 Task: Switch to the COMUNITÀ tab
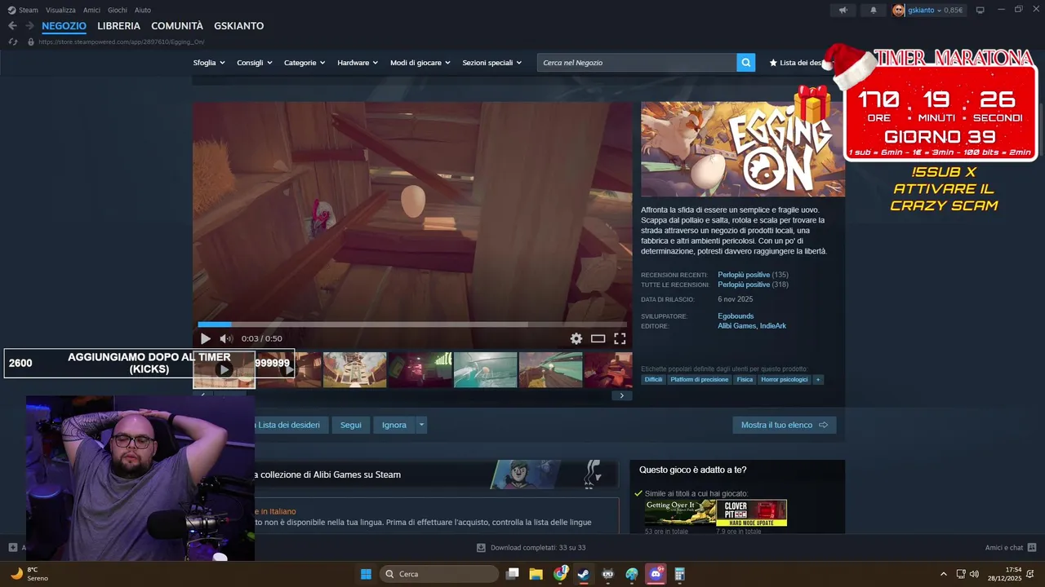[176, 26]
